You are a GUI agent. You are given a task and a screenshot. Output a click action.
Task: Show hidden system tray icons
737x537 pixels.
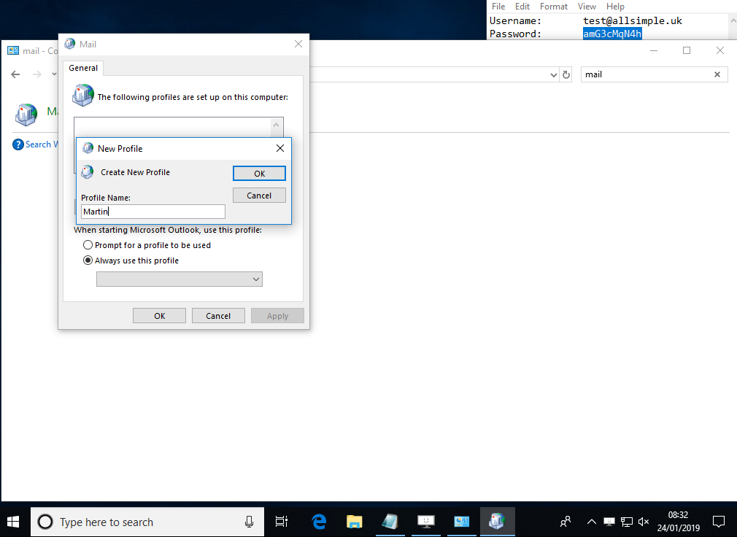tap(591, 522)
